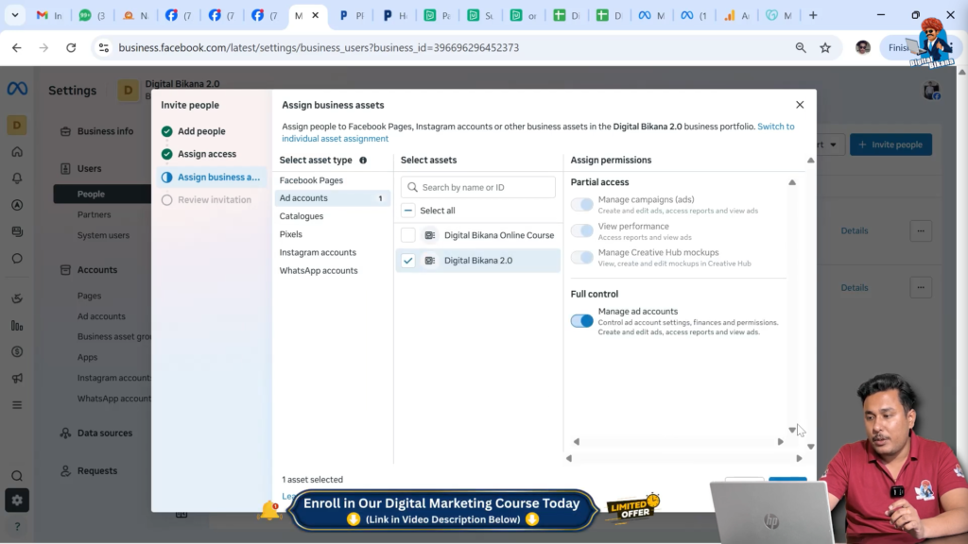Toggle the Select all checkbox

pyautogui.click(x=408, y=211)
